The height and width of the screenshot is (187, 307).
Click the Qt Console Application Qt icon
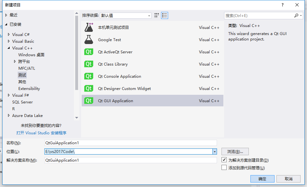point(89,76)
